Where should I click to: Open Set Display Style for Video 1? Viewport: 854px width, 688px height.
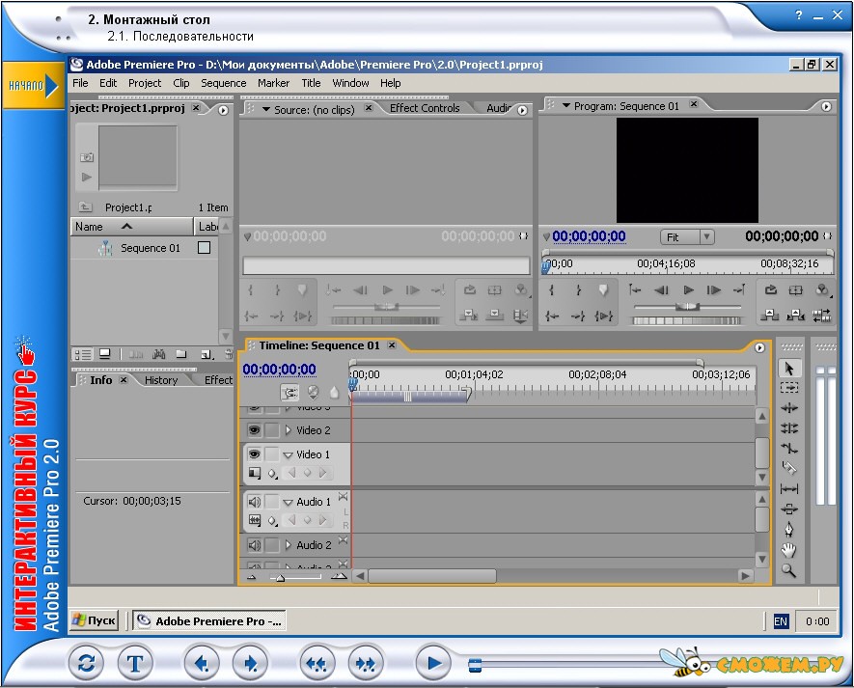point(255,473)
